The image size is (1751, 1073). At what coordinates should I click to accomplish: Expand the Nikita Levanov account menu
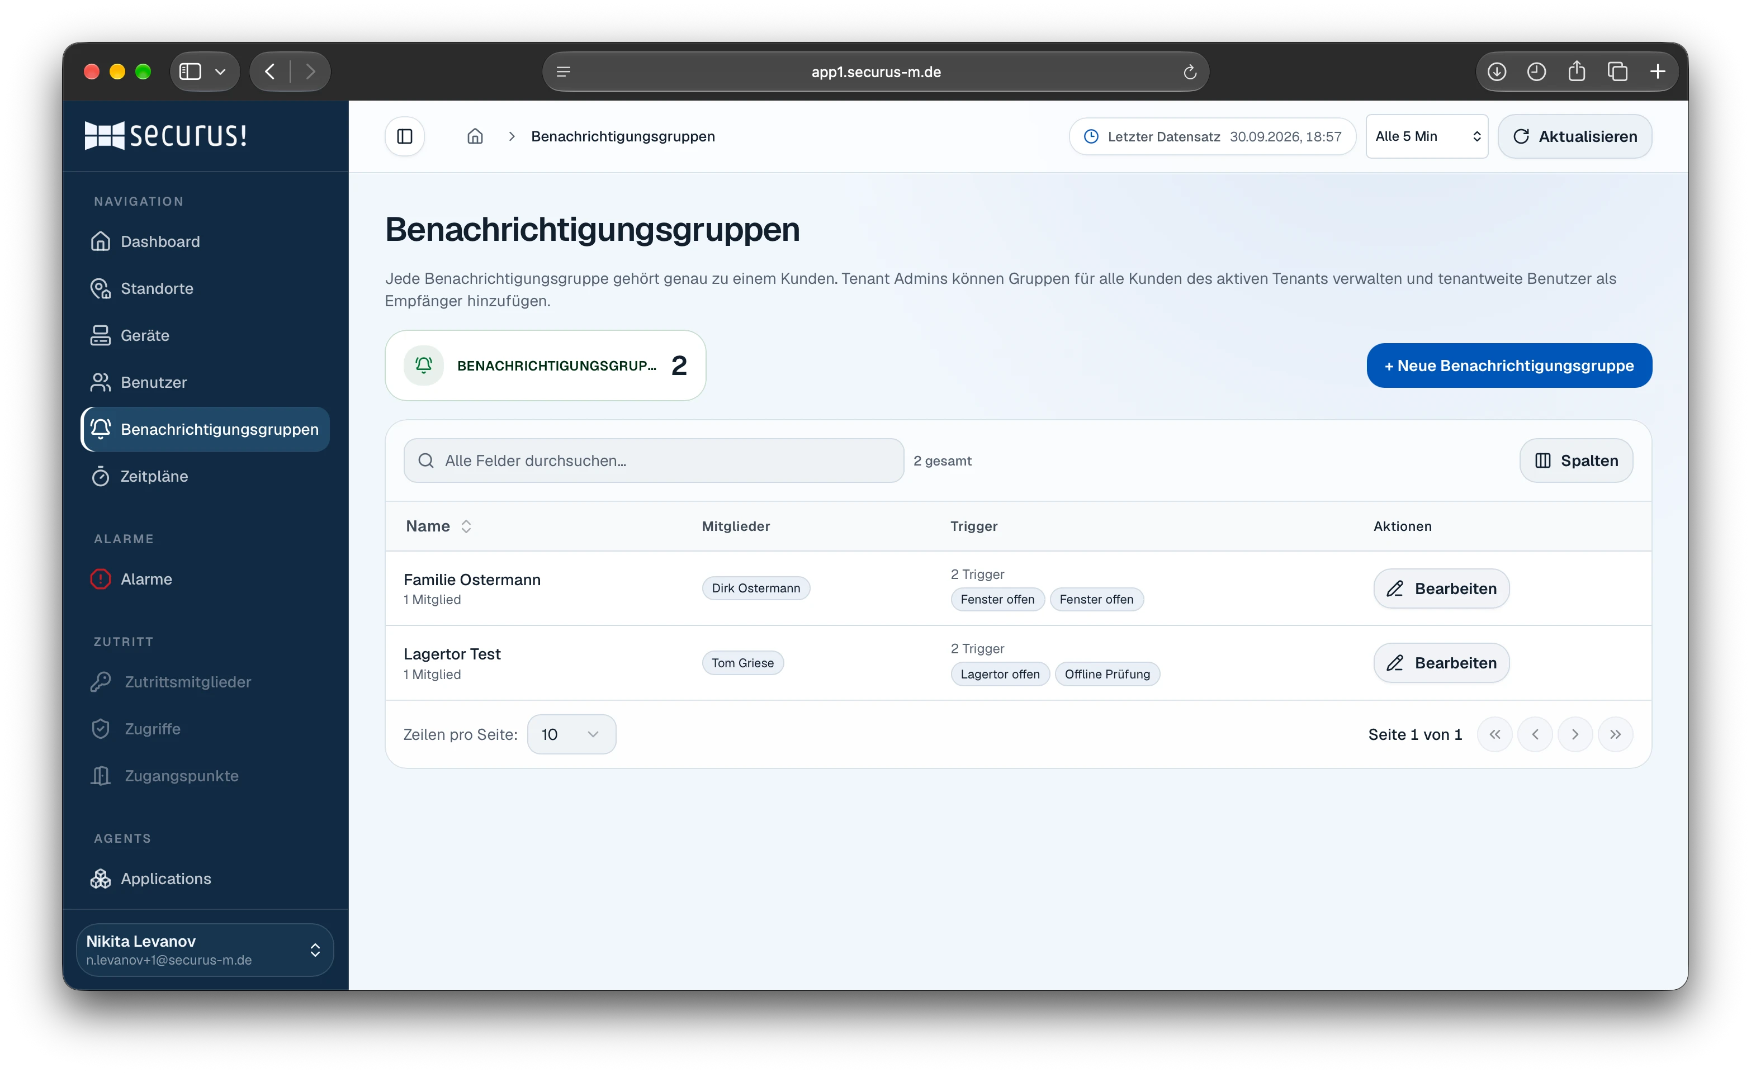point(205,950)
